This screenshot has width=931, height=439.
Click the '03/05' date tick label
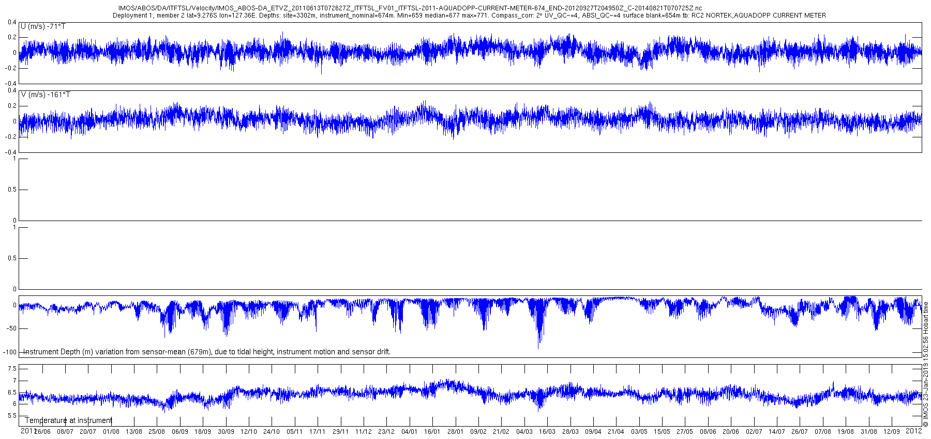tap(639, 432)
